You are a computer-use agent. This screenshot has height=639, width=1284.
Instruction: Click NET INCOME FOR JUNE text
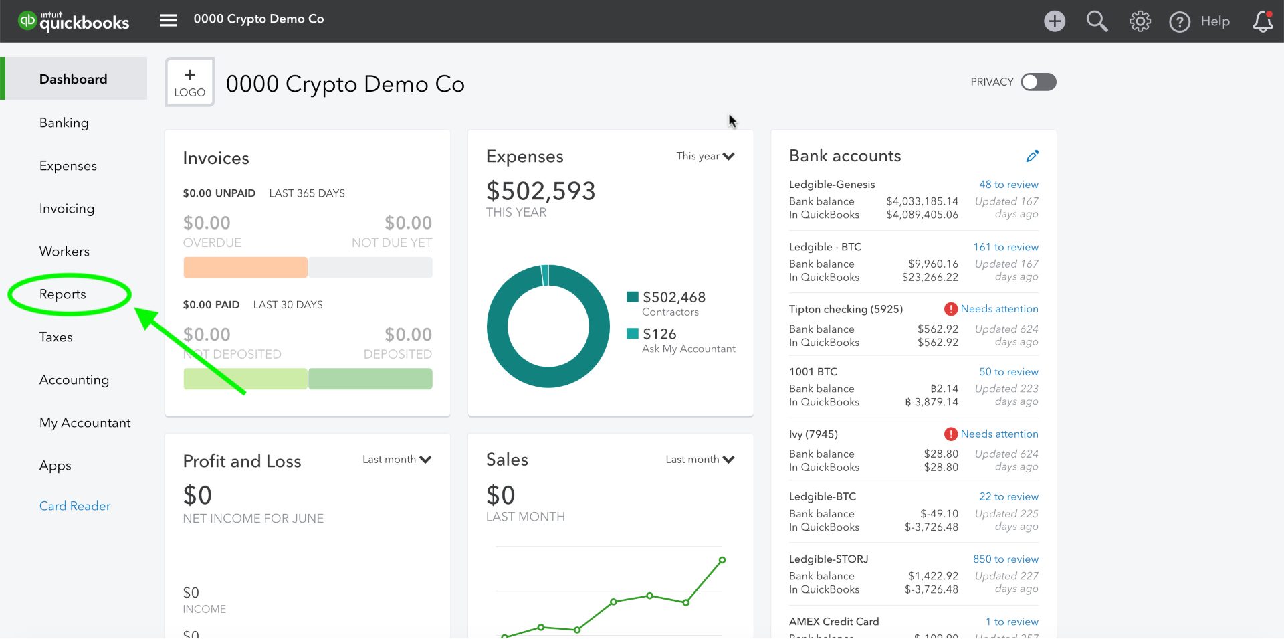click(253, 519)
